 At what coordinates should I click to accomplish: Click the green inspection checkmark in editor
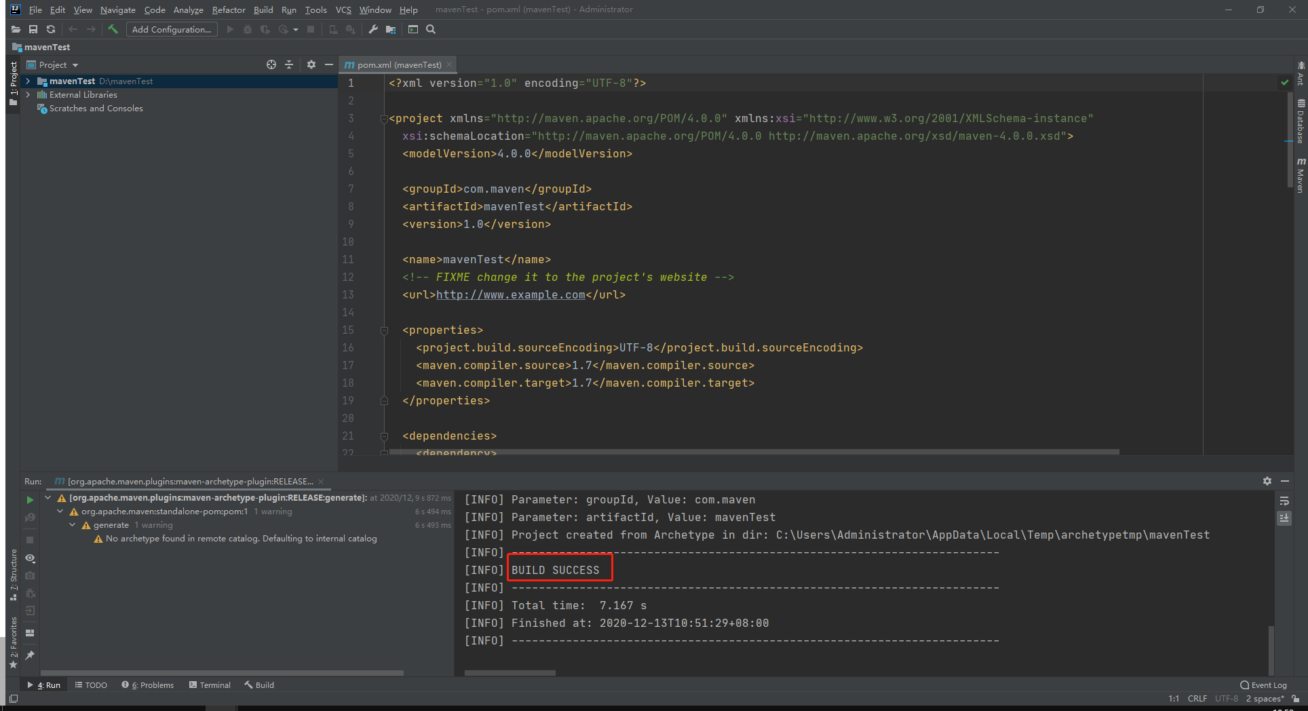[1284, 83]
